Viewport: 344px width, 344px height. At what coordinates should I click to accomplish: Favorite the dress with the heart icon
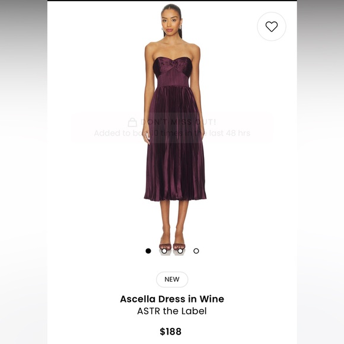tap(272, 27)
